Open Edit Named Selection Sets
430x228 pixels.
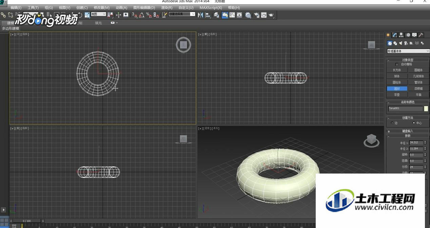(x=164, y=15)
